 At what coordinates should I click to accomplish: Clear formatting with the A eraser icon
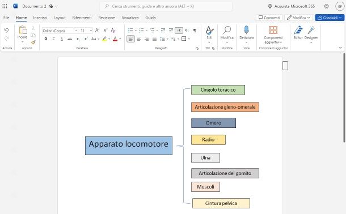pos(113,31)
